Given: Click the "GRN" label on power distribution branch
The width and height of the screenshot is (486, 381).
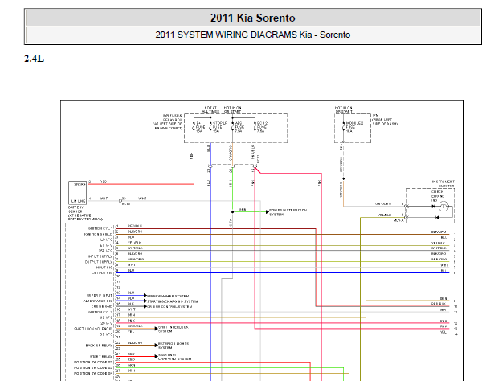Looking at the screenshot, I should (x=243, y=210).
